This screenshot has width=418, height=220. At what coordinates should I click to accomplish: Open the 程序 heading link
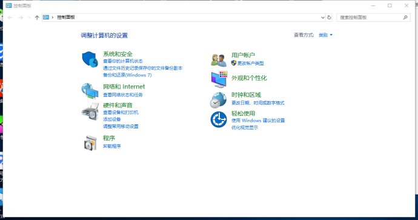(x=109, y=138)
